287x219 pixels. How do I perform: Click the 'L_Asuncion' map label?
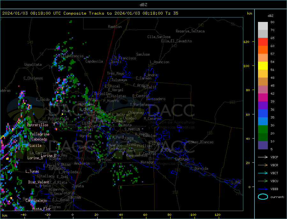click(x=160, y=62)
